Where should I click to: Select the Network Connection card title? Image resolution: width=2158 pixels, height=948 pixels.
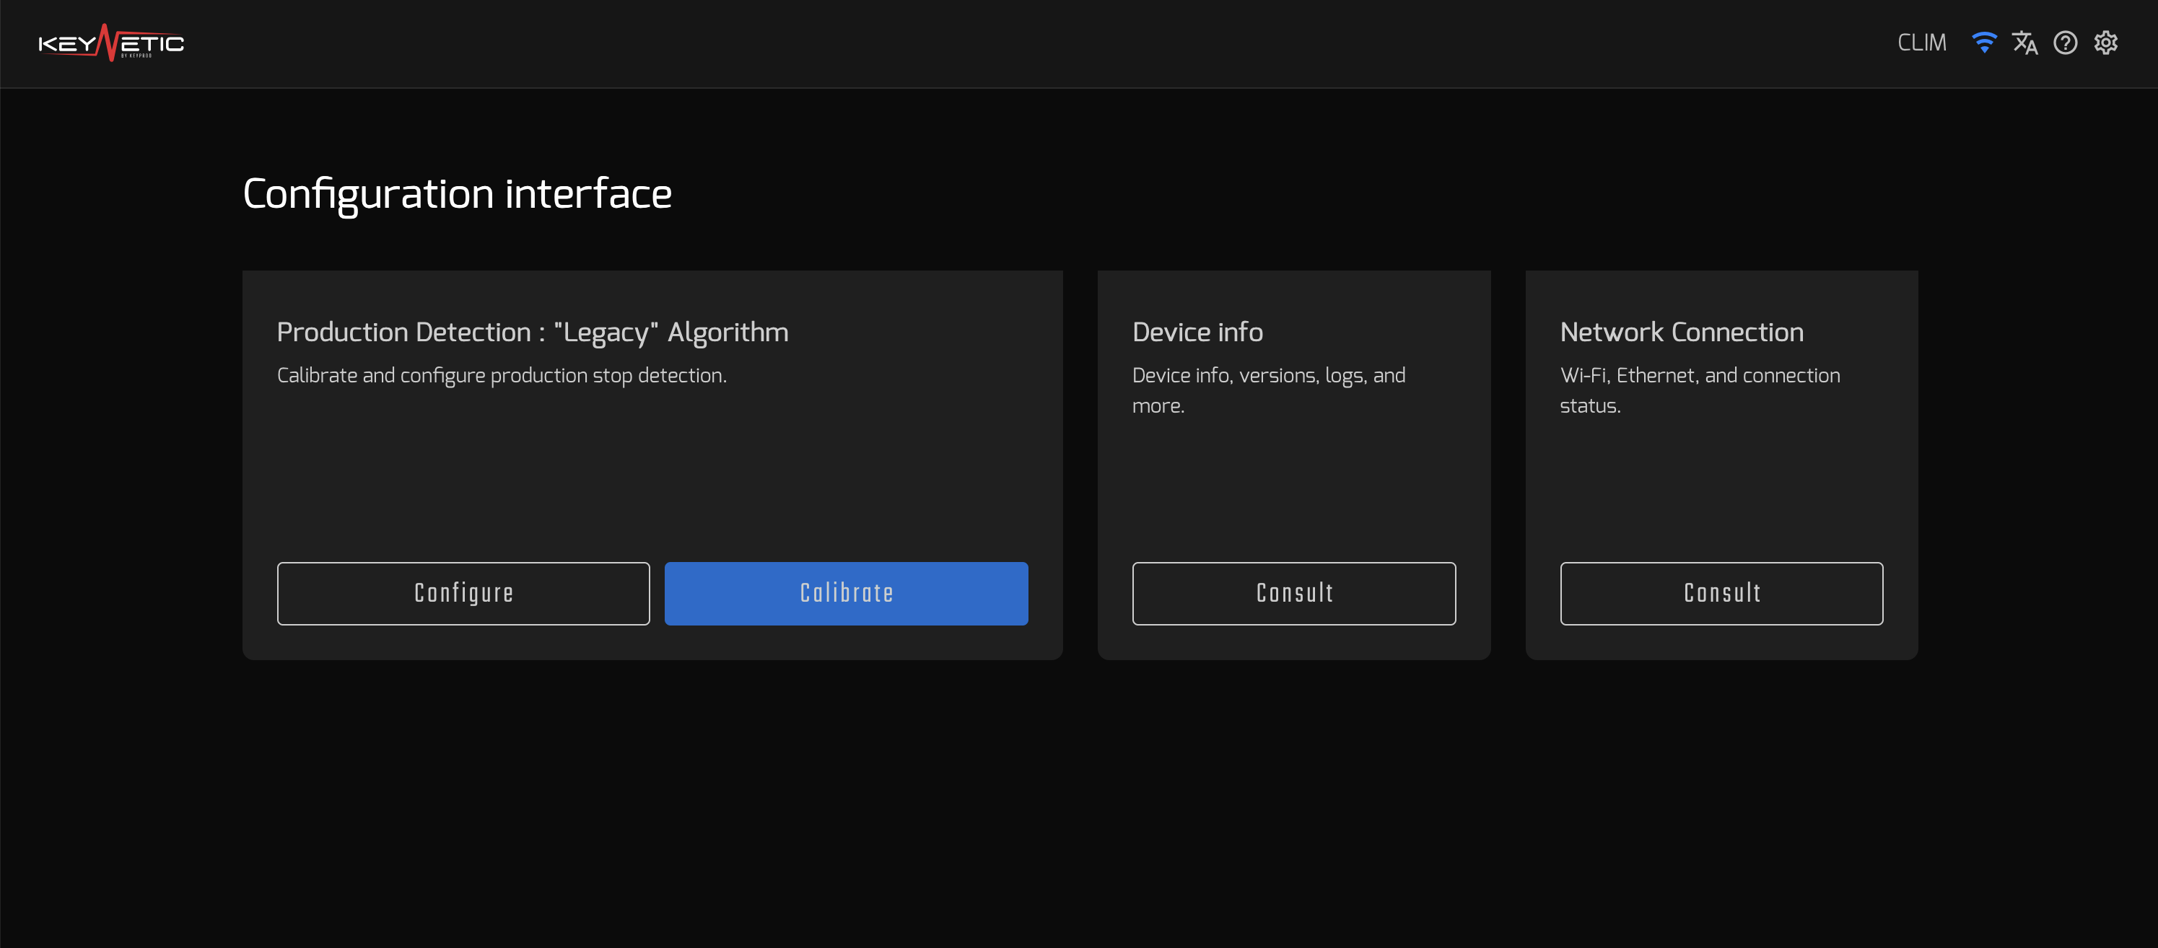[1682, 333]
